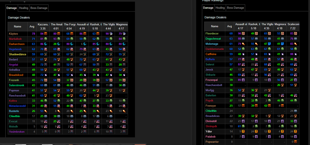Open player Divinetöll's name link

point(212,121)
